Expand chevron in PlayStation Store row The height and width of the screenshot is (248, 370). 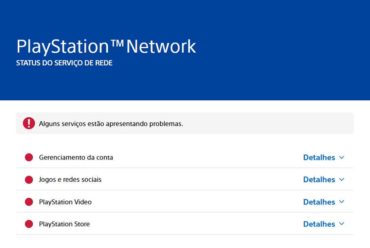coord(342,224)
